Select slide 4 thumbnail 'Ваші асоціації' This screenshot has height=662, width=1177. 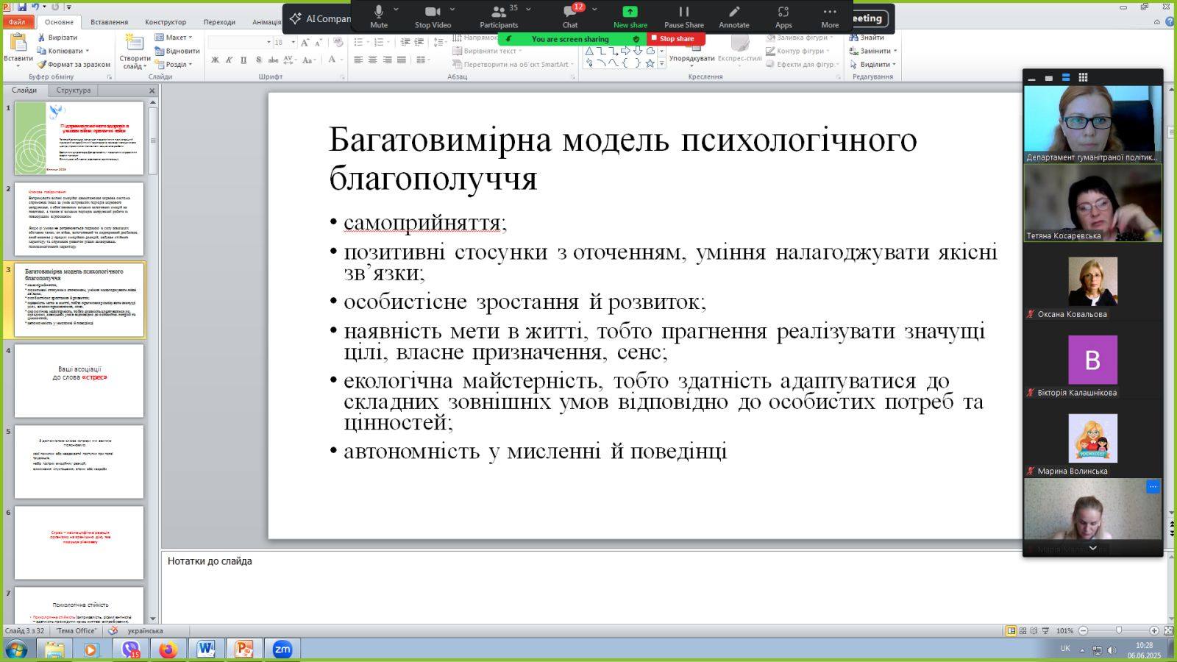79,380
